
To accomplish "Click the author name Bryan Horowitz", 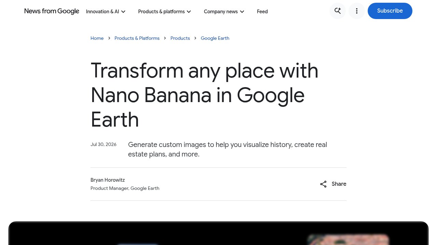I will click(x=108, y=180).
